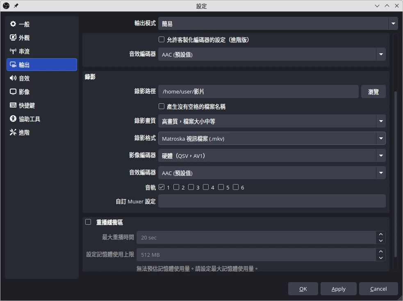Open the 進階 tools icon
This screenshot has height=301, width=403.
click(x=13, y=132)
